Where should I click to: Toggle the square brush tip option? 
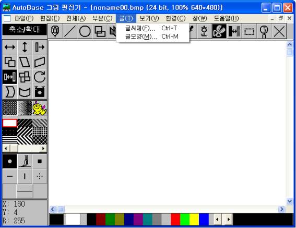click(x=40, y=161)
